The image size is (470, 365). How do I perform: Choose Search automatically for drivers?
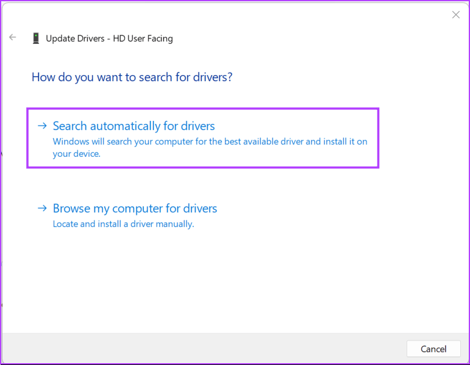point(203,138)
